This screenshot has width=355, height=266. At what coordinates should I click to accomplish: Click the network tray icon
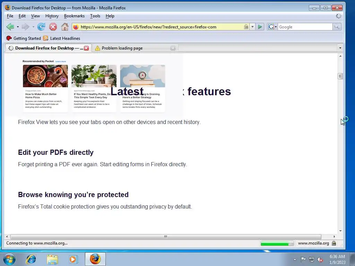pyautogui.click(x=312, y=259)
